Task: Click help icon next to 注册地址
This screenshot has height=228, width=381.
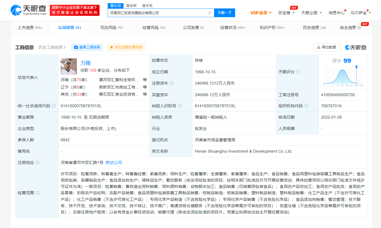Action: point(38,162)
